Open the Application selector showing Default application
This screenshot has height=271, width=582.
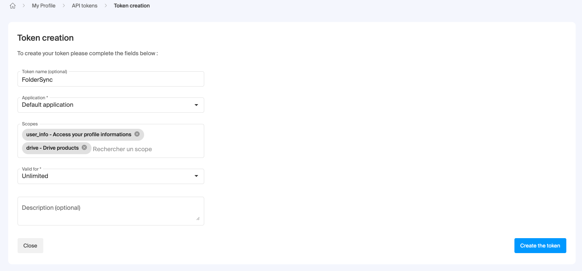(x=111, y=105)
